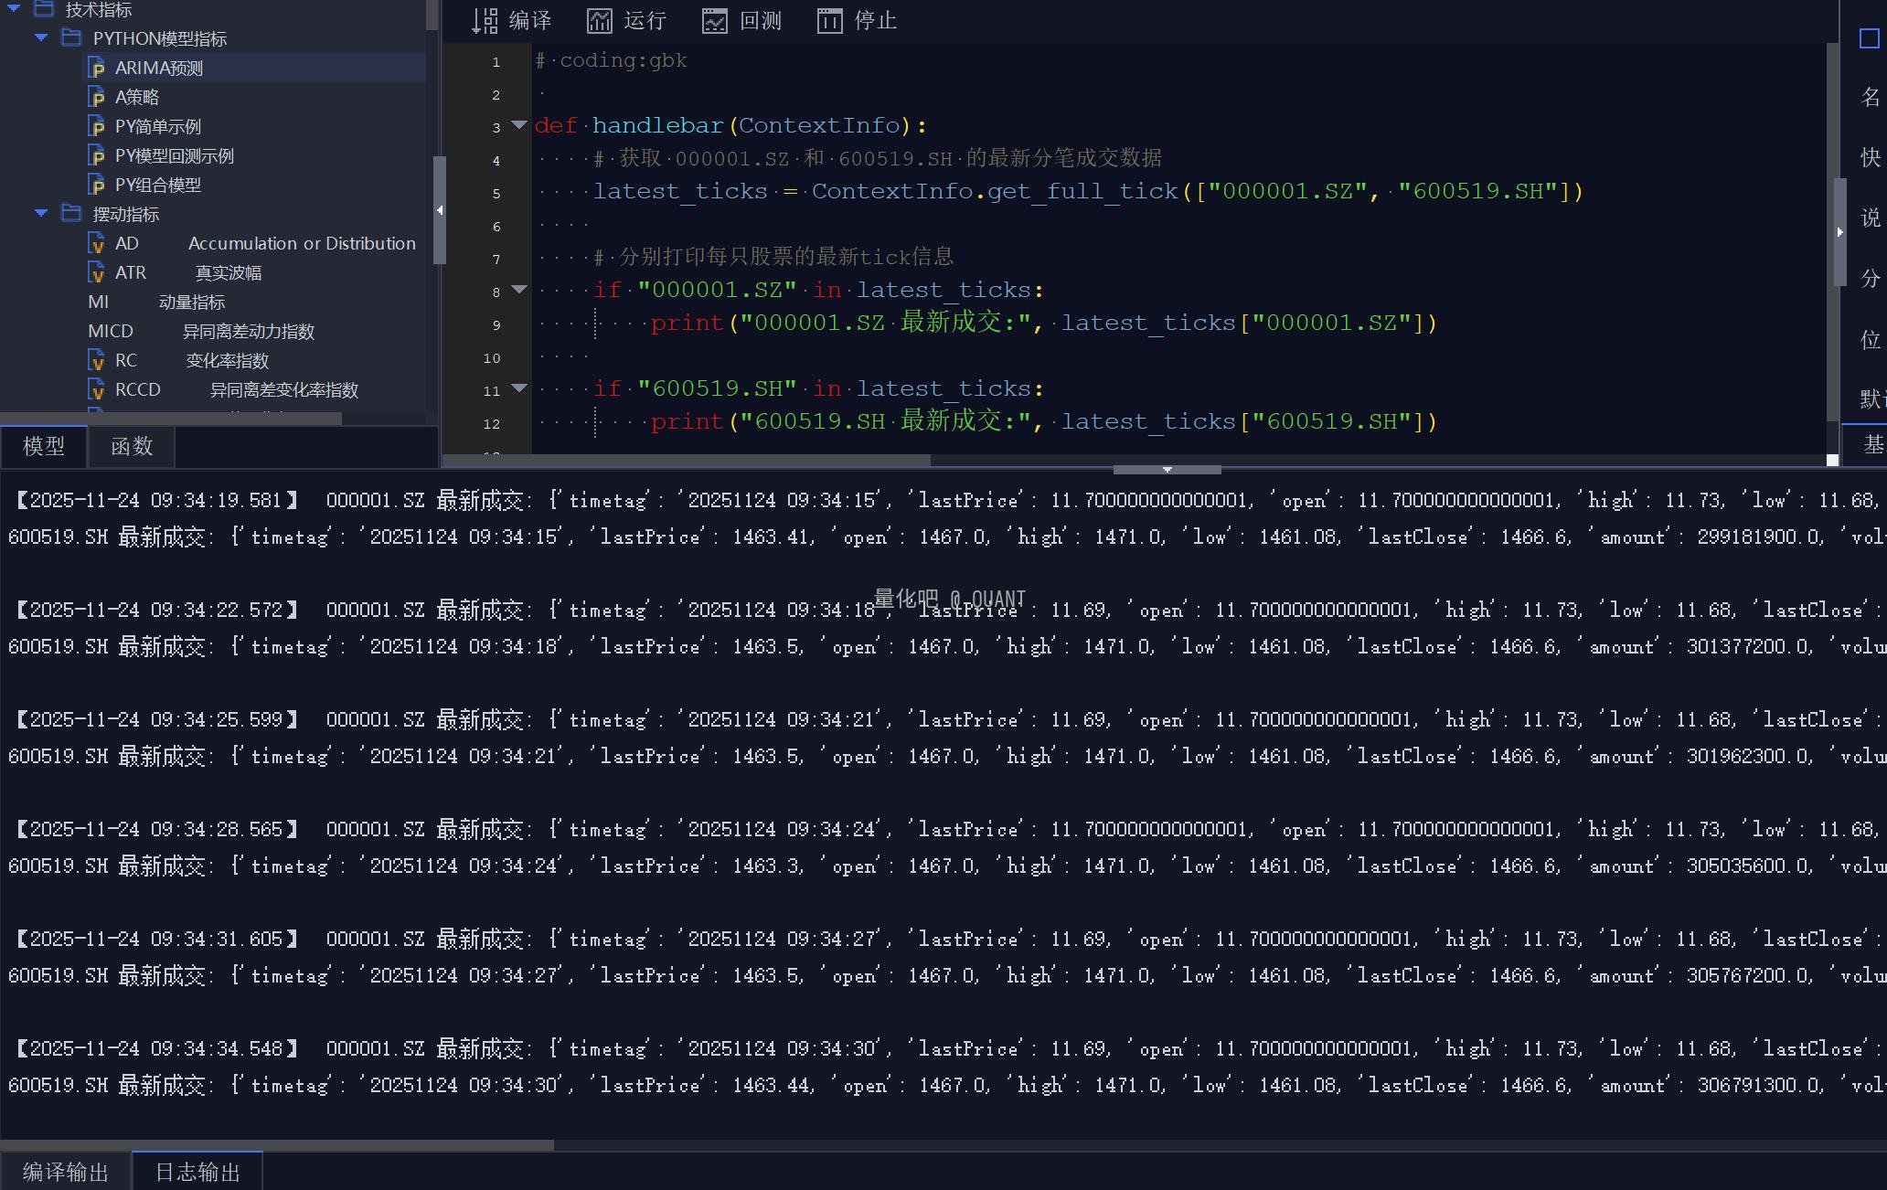Image resolution: width=1887 pixels, height=1190 pixels.
Task: Collapse the 摆动指标 folder
Action: (x=41, y=214)
